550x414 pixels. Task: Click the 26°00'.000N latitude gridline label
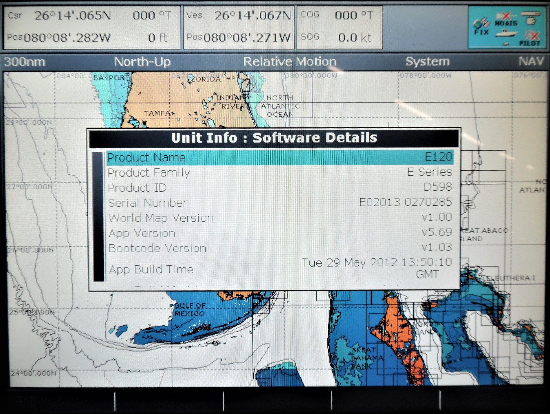coord(30,250)
